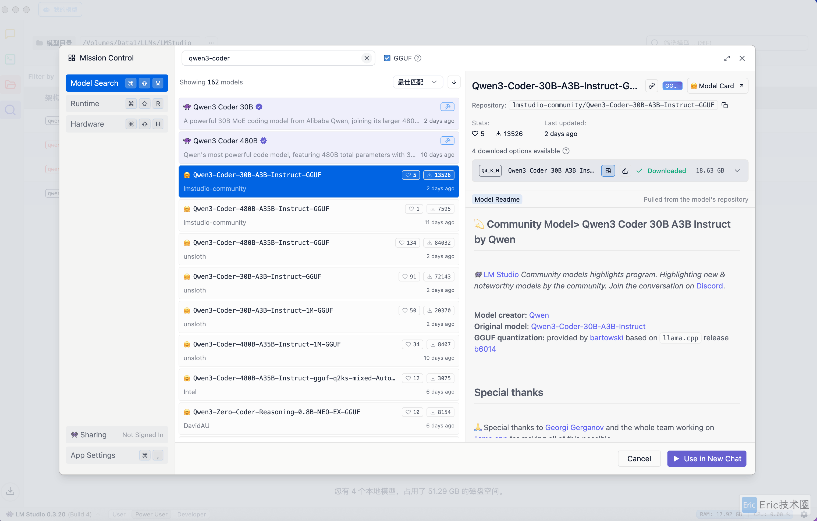Click the Q4_K_M quantization badge
The width and height of the screenshot is (817, 521).
(490, 171)
